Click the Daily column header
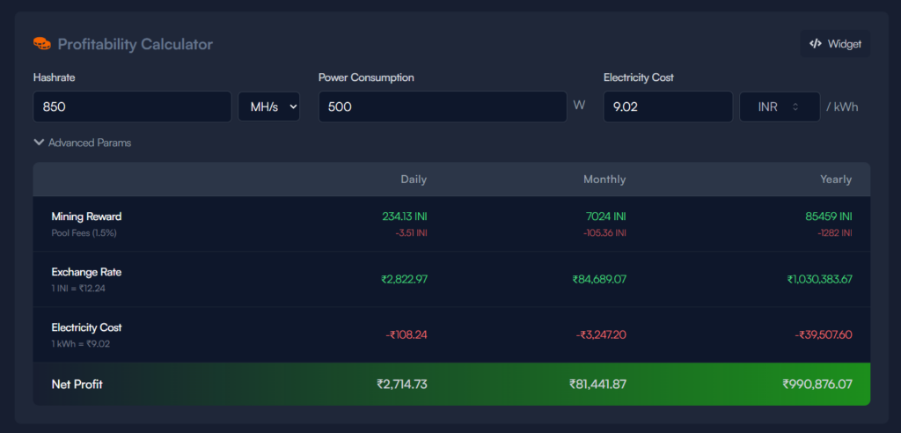 point(414,180)
